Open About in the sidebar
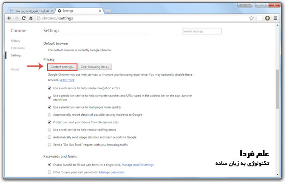The image size is (286, 182). coord(15,69)
